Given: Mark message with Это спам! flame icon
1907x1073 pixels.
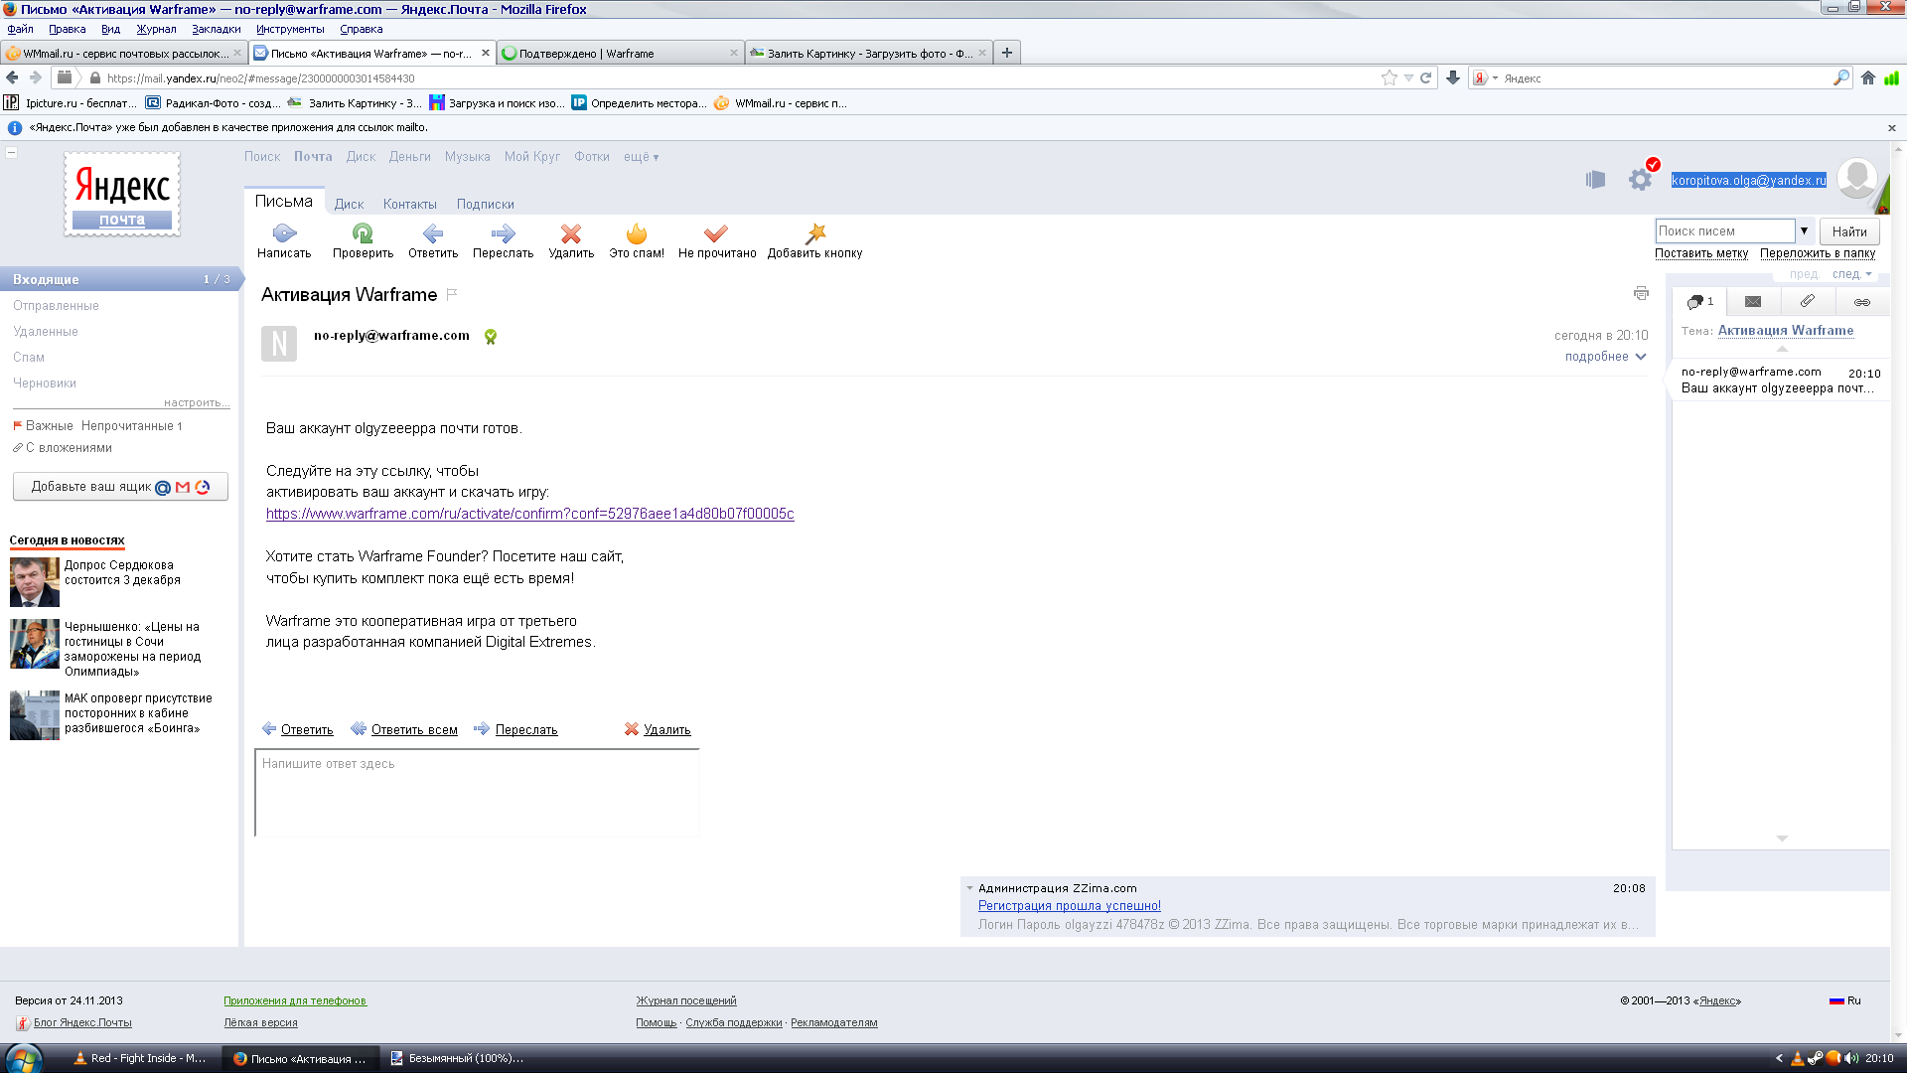Looking at the screenshot, I should pyautogui.click(x=637, y=233).
